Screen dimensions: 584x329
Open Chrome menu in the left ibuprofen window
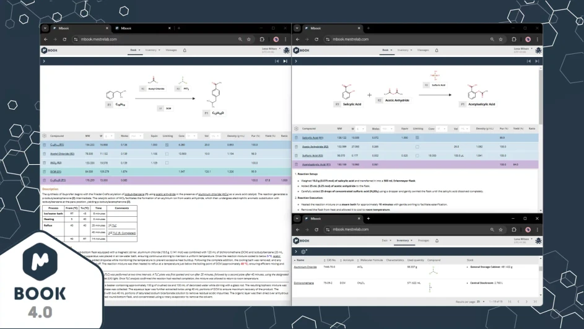pyautogui.click(x=285, y=39)
